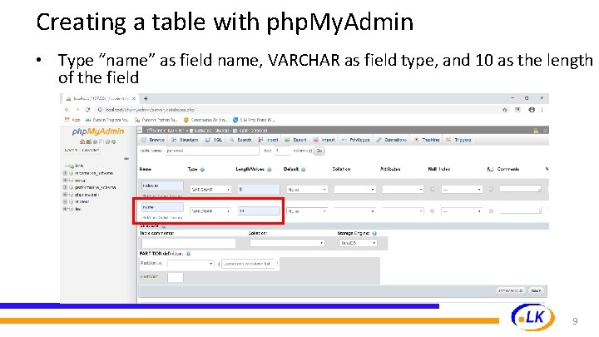The width and height of the screenshot is (599, 337).
Task: Click the Save button
Action: tap(536, 290)
